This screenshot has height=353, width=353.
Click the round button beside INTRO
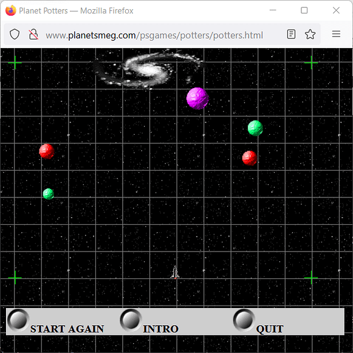(131, 320)
